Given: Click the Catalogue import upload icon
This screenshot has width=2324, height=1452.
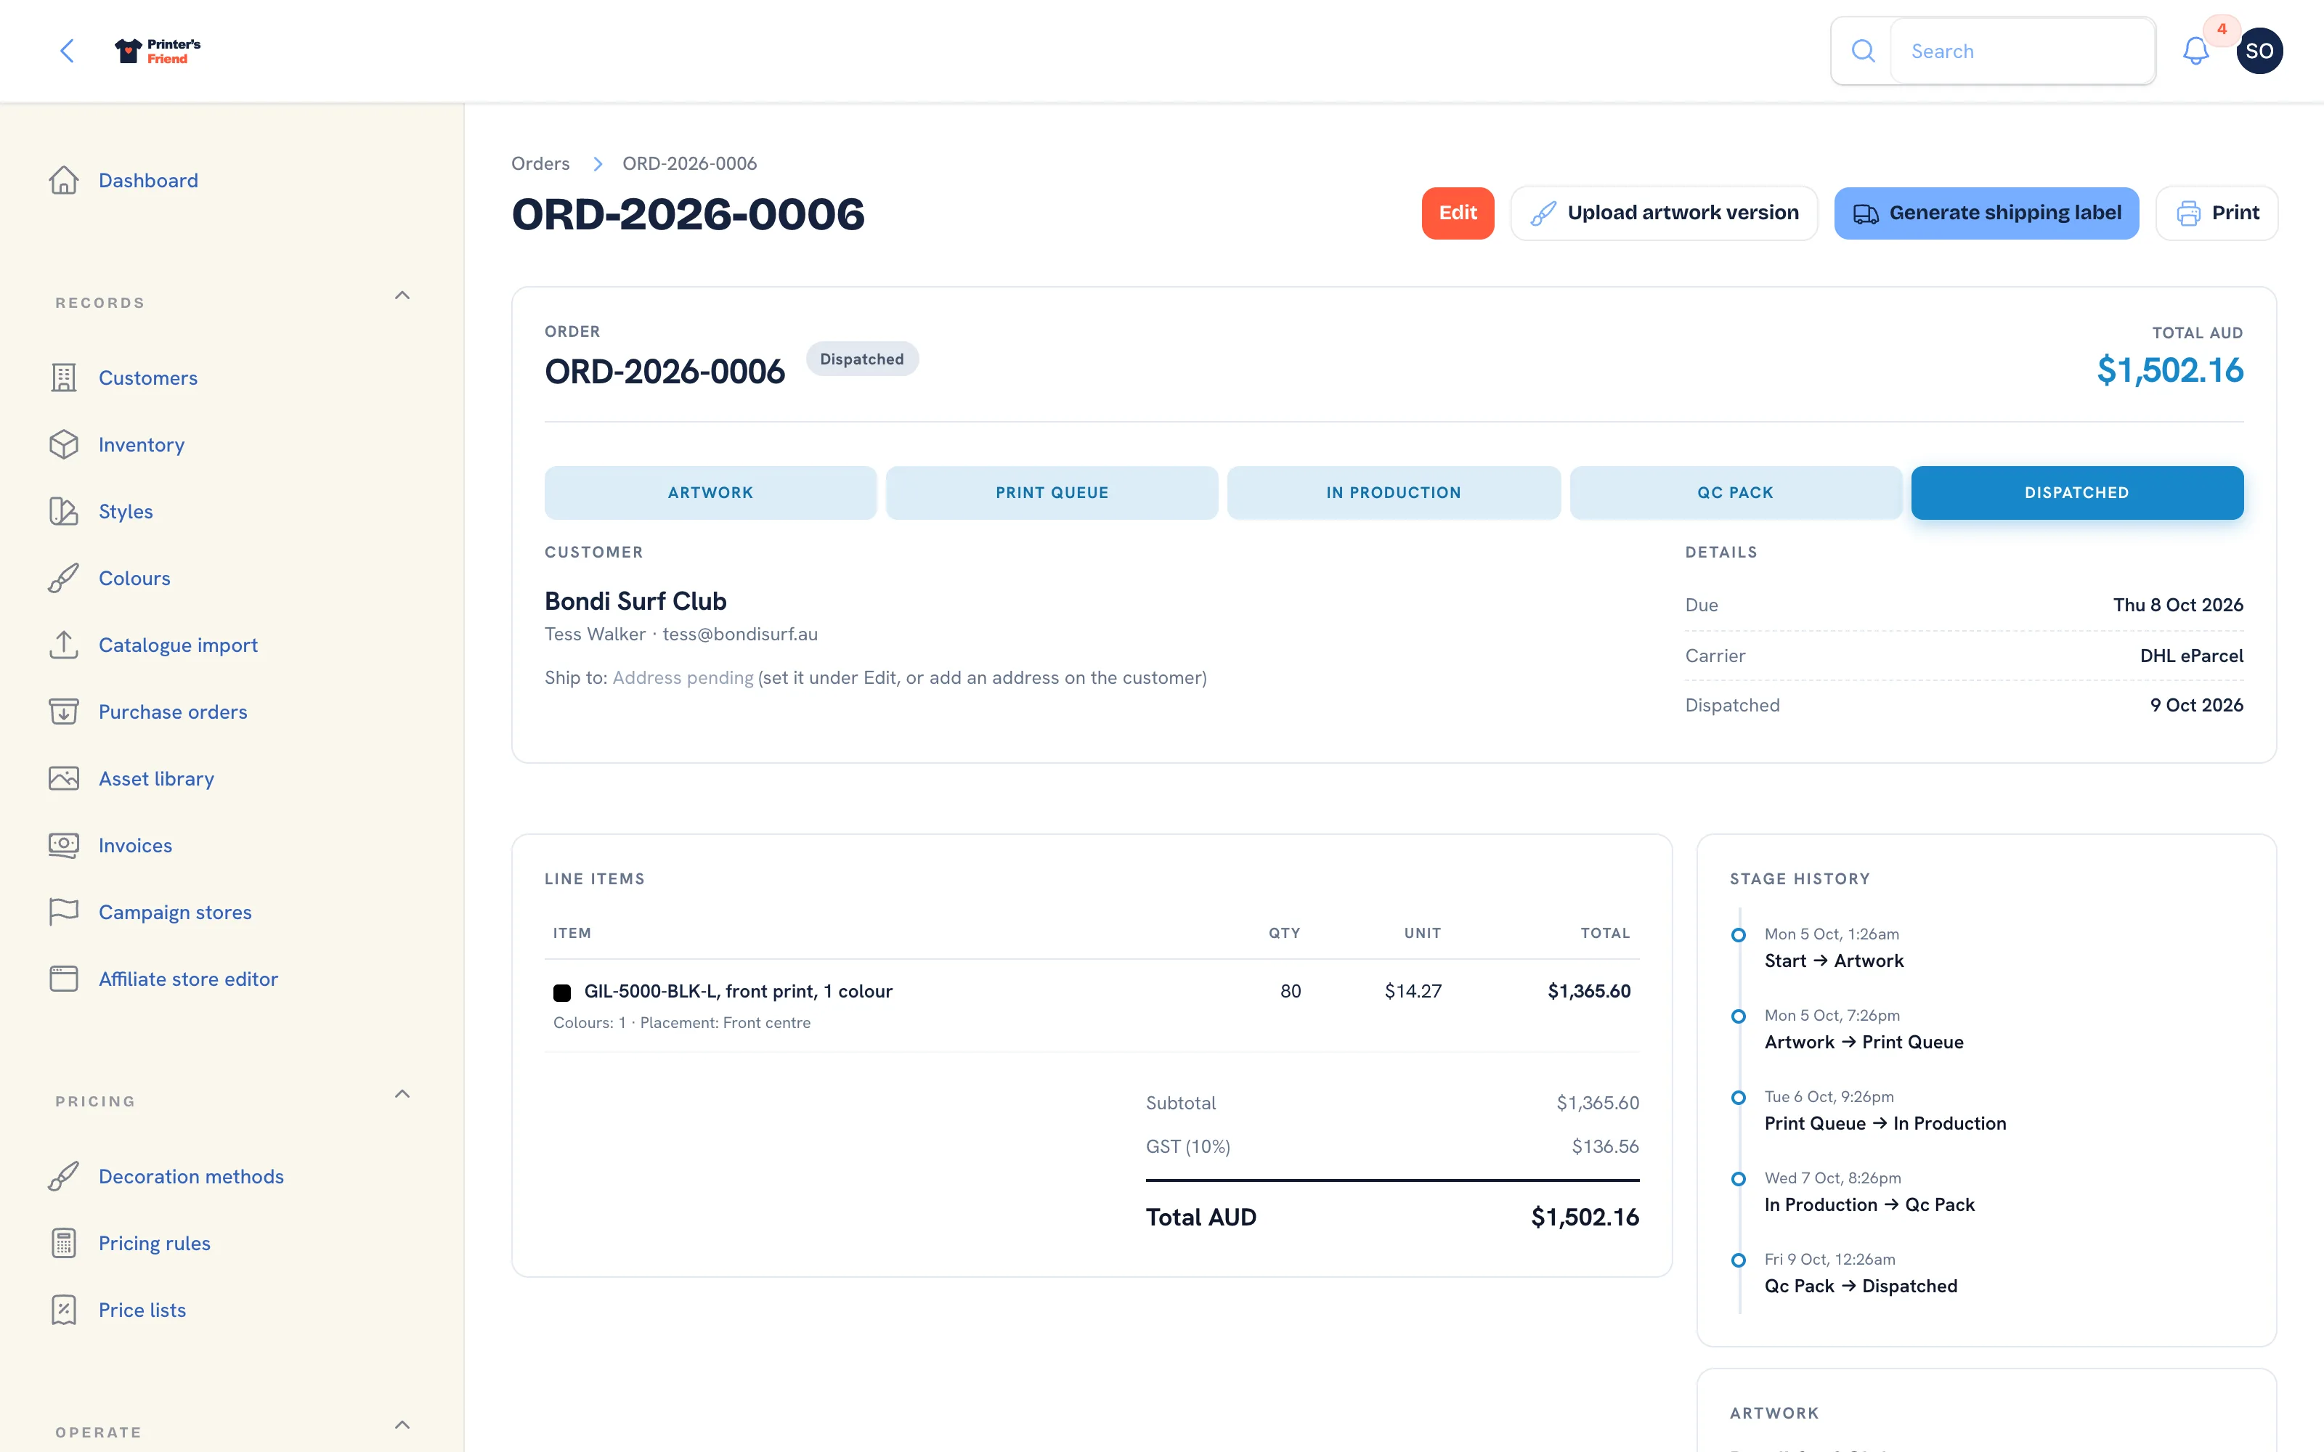Looking at the screenshot, I should coord(63,645).
